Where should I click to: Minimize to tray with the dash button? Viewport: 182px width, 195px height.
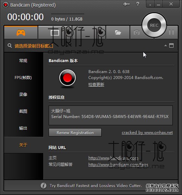[x=150, y=4]
